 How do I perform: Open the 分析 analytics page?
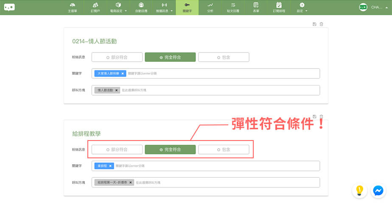point(210,7)
